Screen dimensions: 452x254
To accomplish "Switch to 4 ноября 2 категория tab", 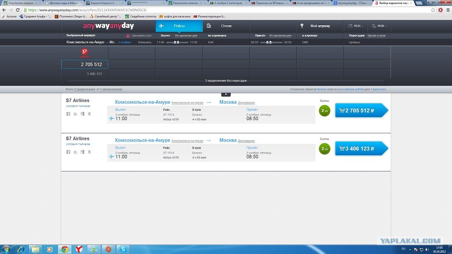I will coord(228,3).
